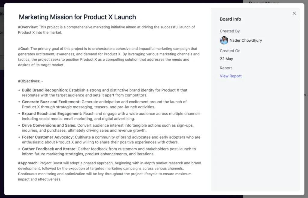
Task: Click the Report label
Action: [226, 68]
